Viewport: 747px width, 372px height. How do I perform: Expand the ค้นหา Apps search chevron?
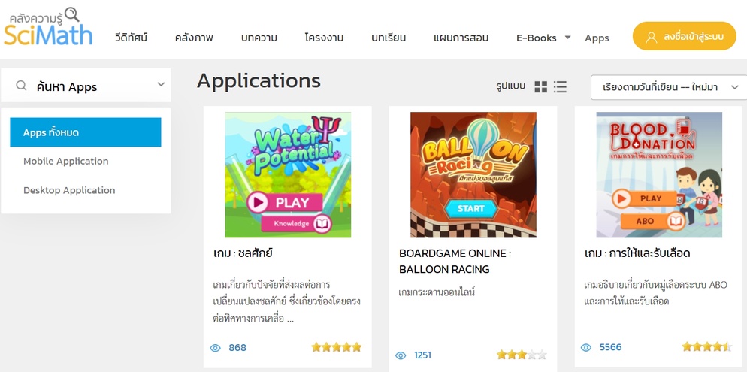coord(161,85)
